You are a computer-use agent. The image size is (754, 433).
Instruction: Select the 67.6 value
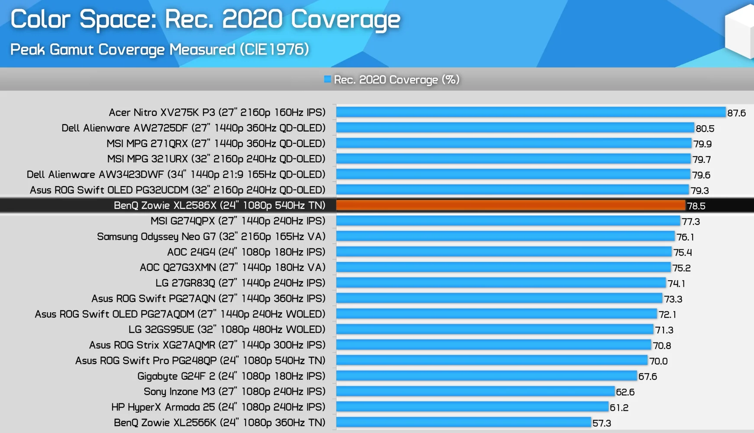(648, 377)
